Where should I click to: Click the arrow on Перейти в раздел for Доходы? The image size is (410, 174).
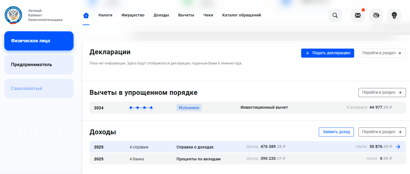[x=400, y=132]
